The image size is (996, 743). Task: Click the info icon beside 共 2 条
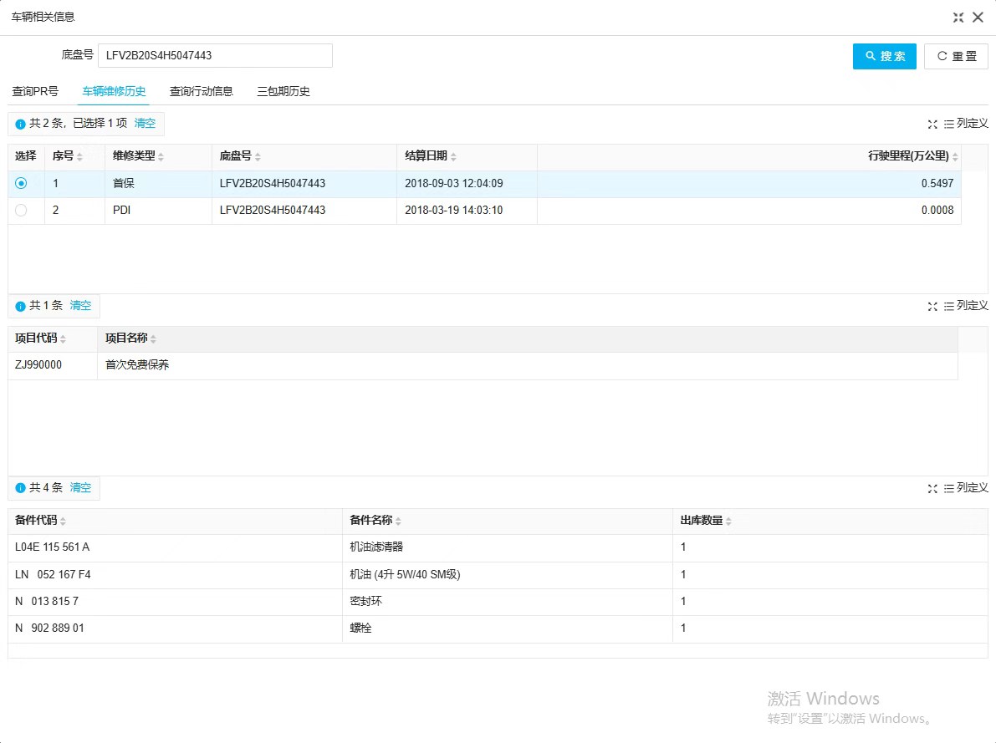20,124
